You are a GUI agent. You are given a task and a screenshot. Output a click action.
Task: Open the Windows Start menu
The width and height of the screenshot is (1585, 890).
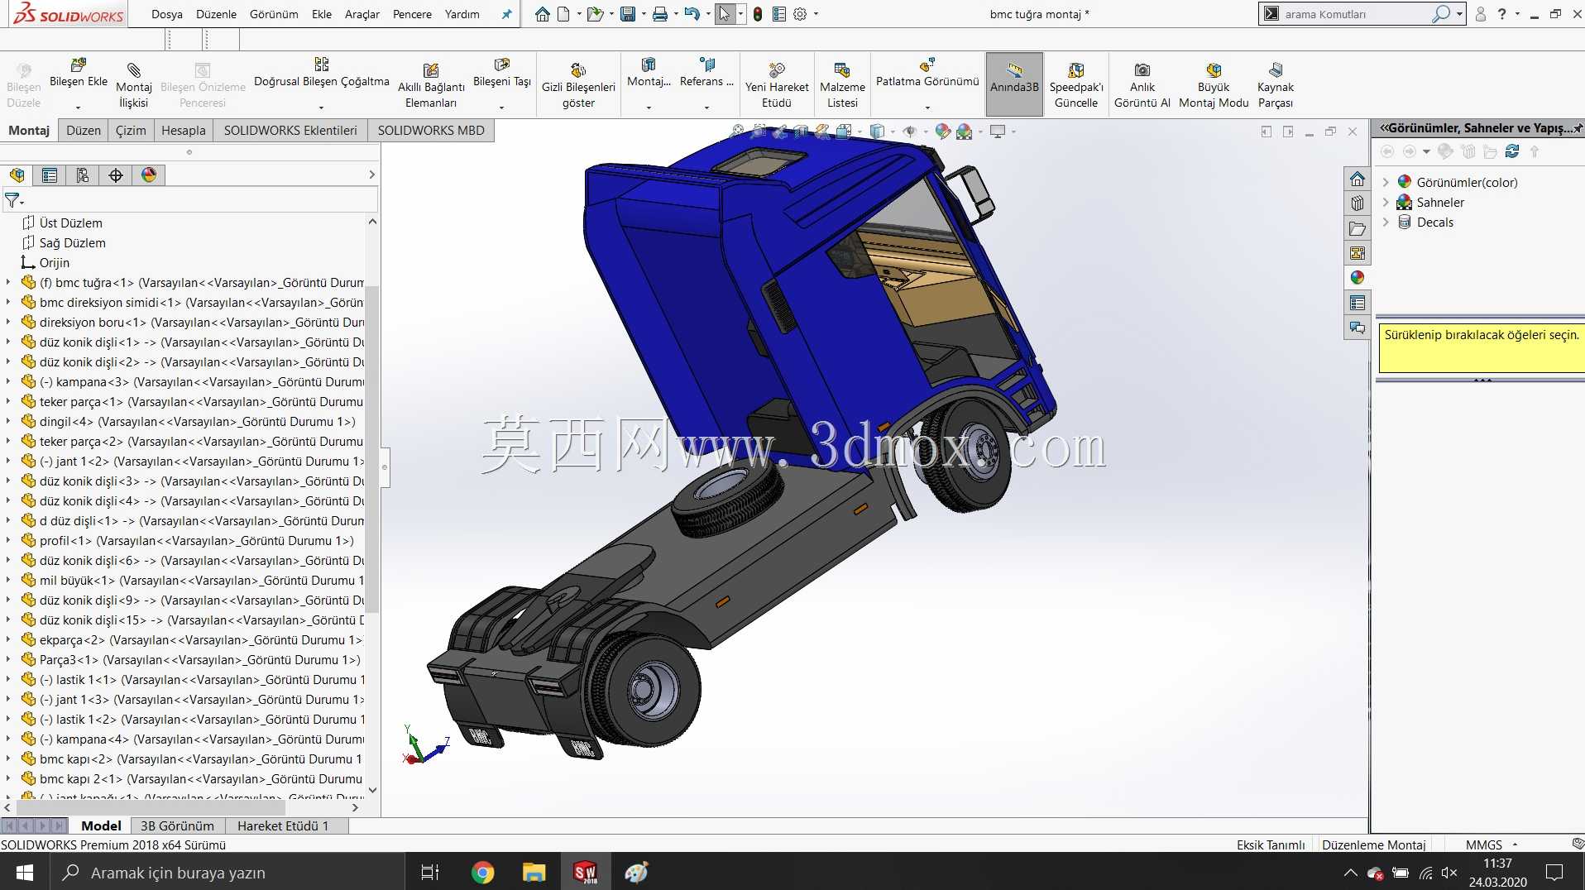click(x=25, y=873)
